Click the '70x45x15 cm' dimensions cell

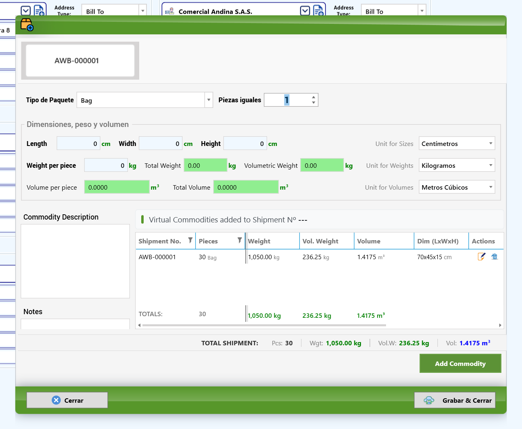pos(434,257)
